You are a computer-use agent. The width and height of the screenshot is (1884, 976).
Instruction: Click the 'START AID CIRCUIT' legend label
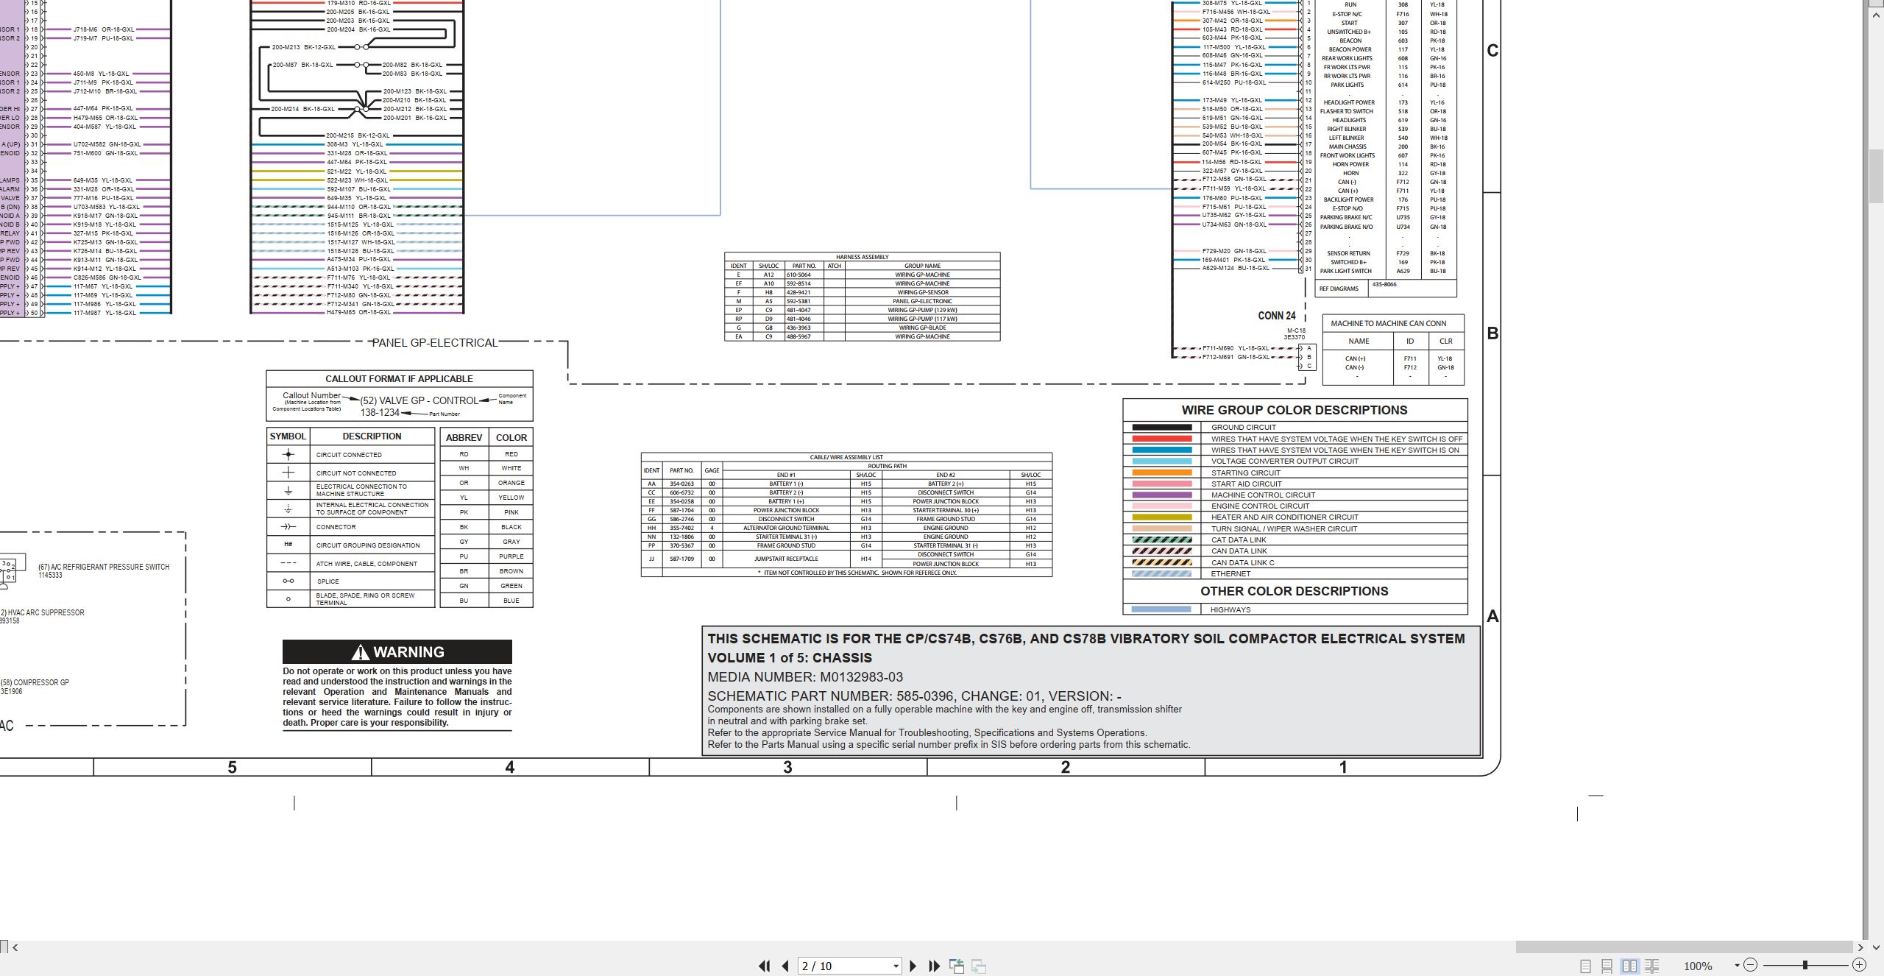pos(1246,484)
